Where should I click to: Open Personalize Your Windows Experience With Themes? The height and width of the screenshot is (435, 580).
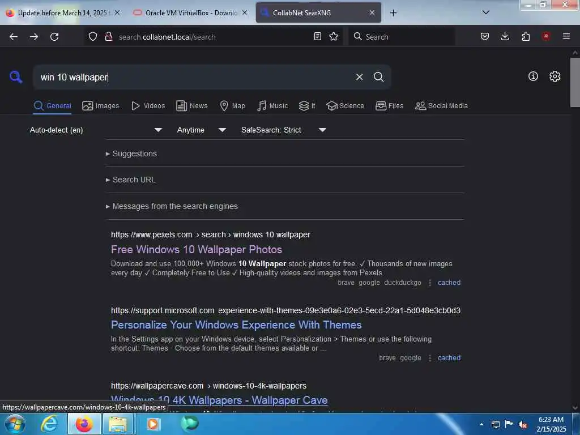tap(236, 325)
